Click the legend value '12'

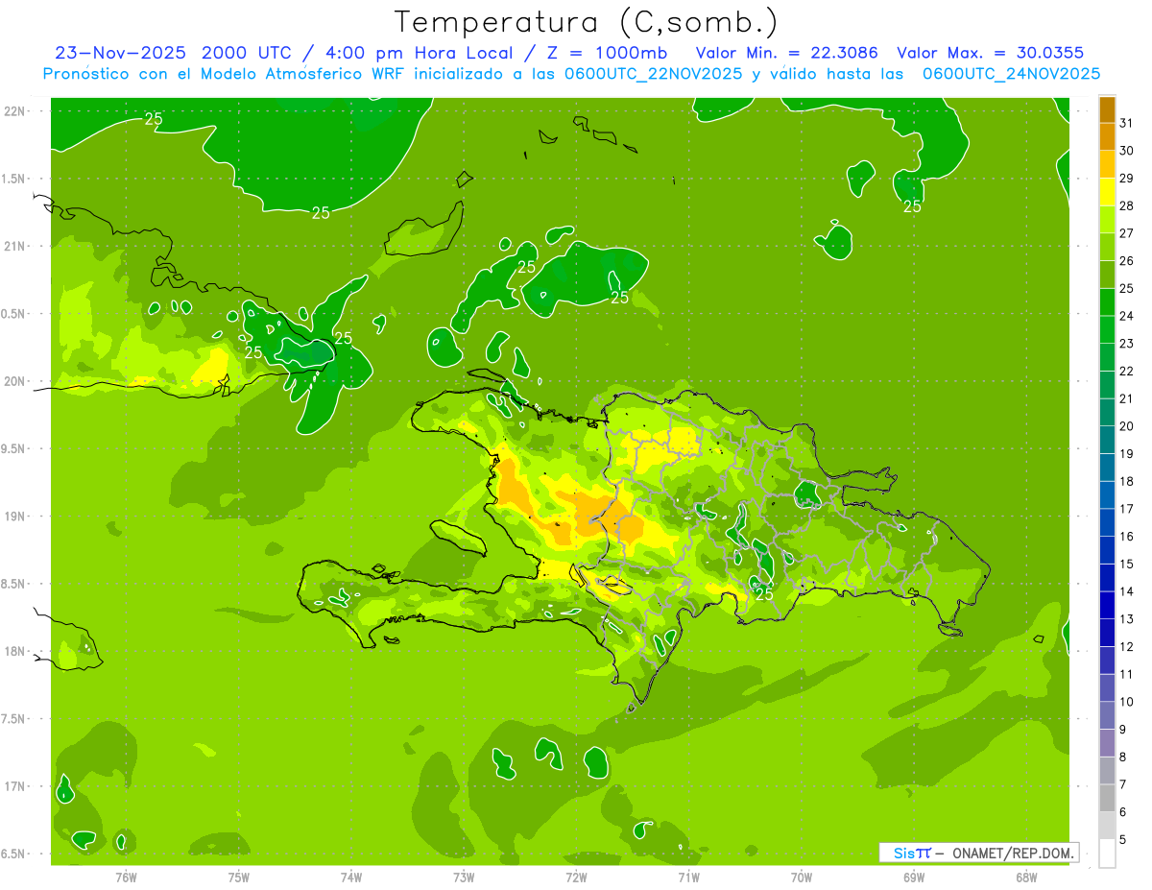pos(1127,646)
